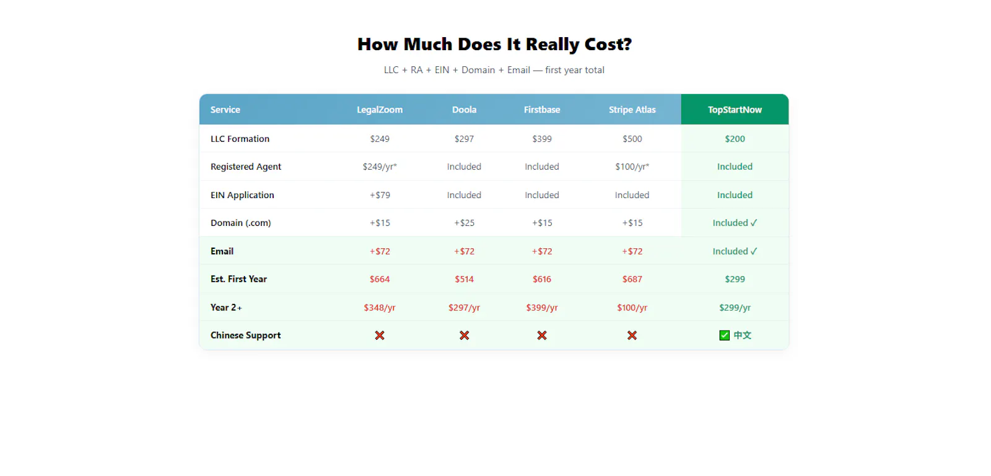Click the 'LLC Formation' row label
Viewport: 991px width, 476px height.
pos(240,139)
